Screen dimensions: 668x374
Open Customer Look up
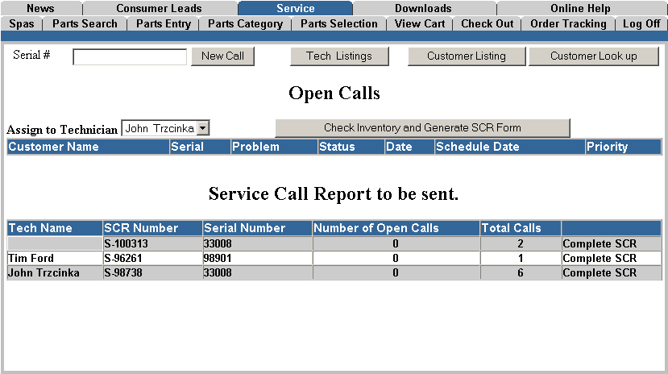pos(593,56)
